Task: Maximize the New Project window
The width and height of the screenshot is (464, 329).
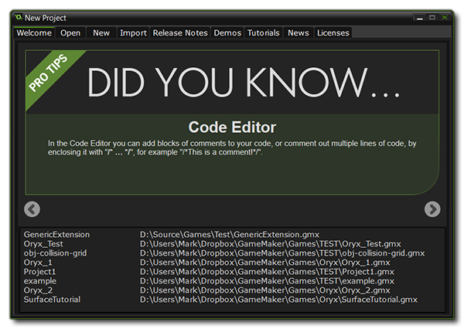Action: 432,17
